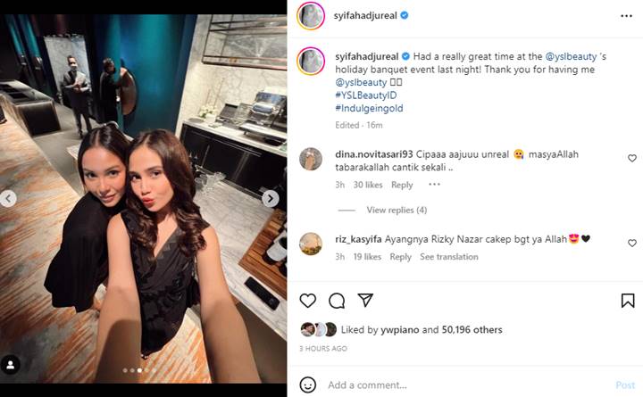The height and width of the screenshot is (397, 643).
Task: Open the #Indulgeingold hashtag
Action: click(x=369, y=109)
